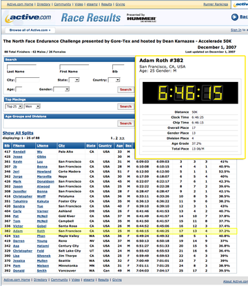Click first name Adam in highlighted row

pos(18,231)
